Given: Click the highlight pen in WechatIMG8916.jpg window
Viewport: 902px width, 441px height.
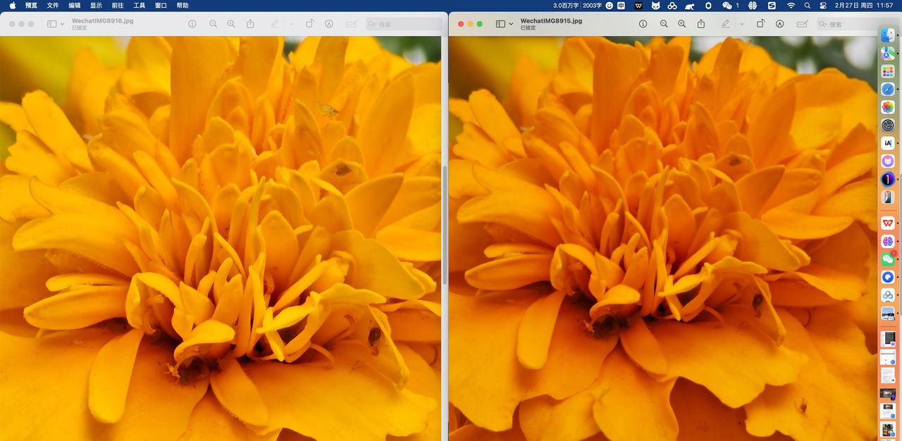Looking at the screenshot, I should (x=275, y=24).
